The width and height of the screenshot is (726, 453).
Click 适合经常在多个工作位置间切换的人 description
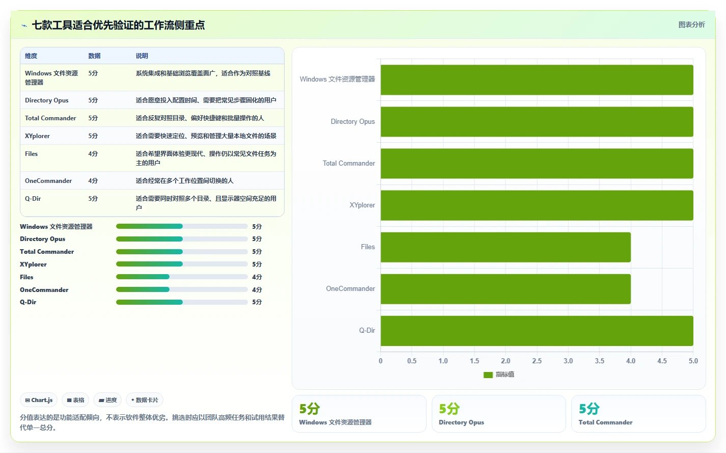coord(184,181)
